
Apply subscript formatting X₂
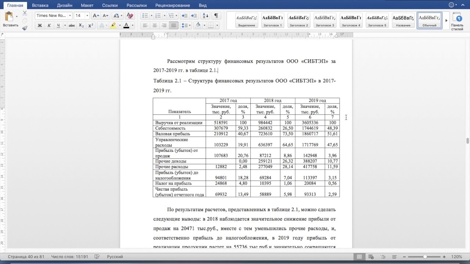pos(82,26)
